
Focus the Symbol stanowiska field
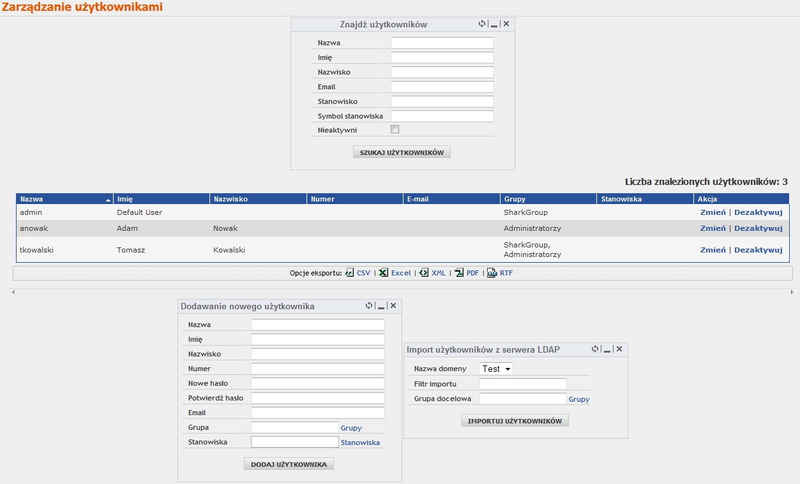pos(442,116)
